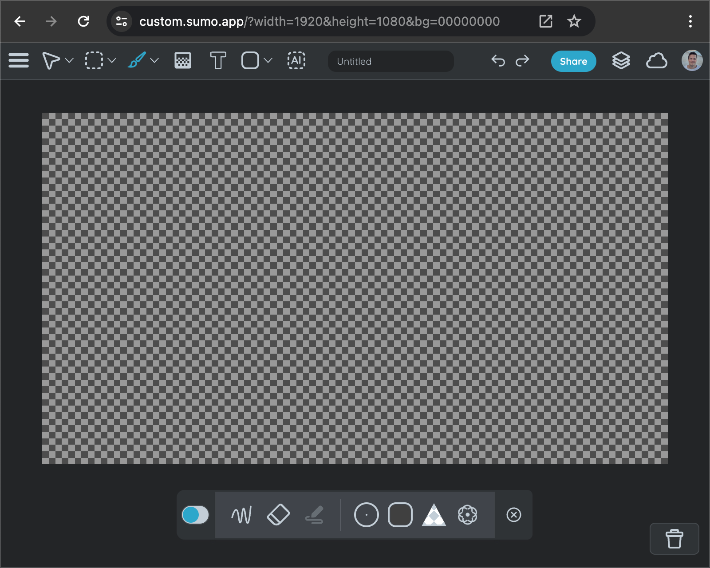Open the Layers panel icon
The width and height of the screenshot is (710, 568).
tap(621, 60)
